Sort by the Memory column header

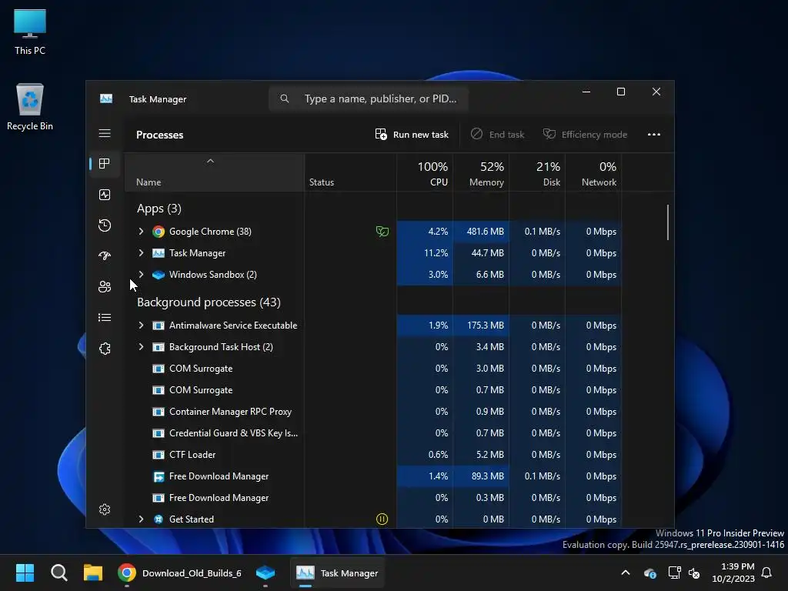481,172
